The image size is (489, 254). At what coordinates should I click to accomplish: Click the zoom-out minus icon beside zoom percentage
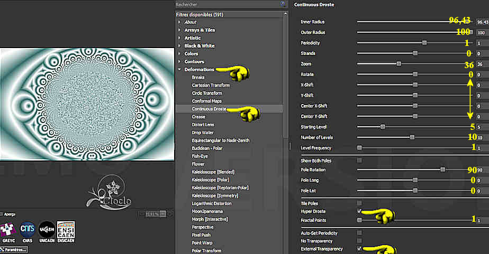click(141, 214)
